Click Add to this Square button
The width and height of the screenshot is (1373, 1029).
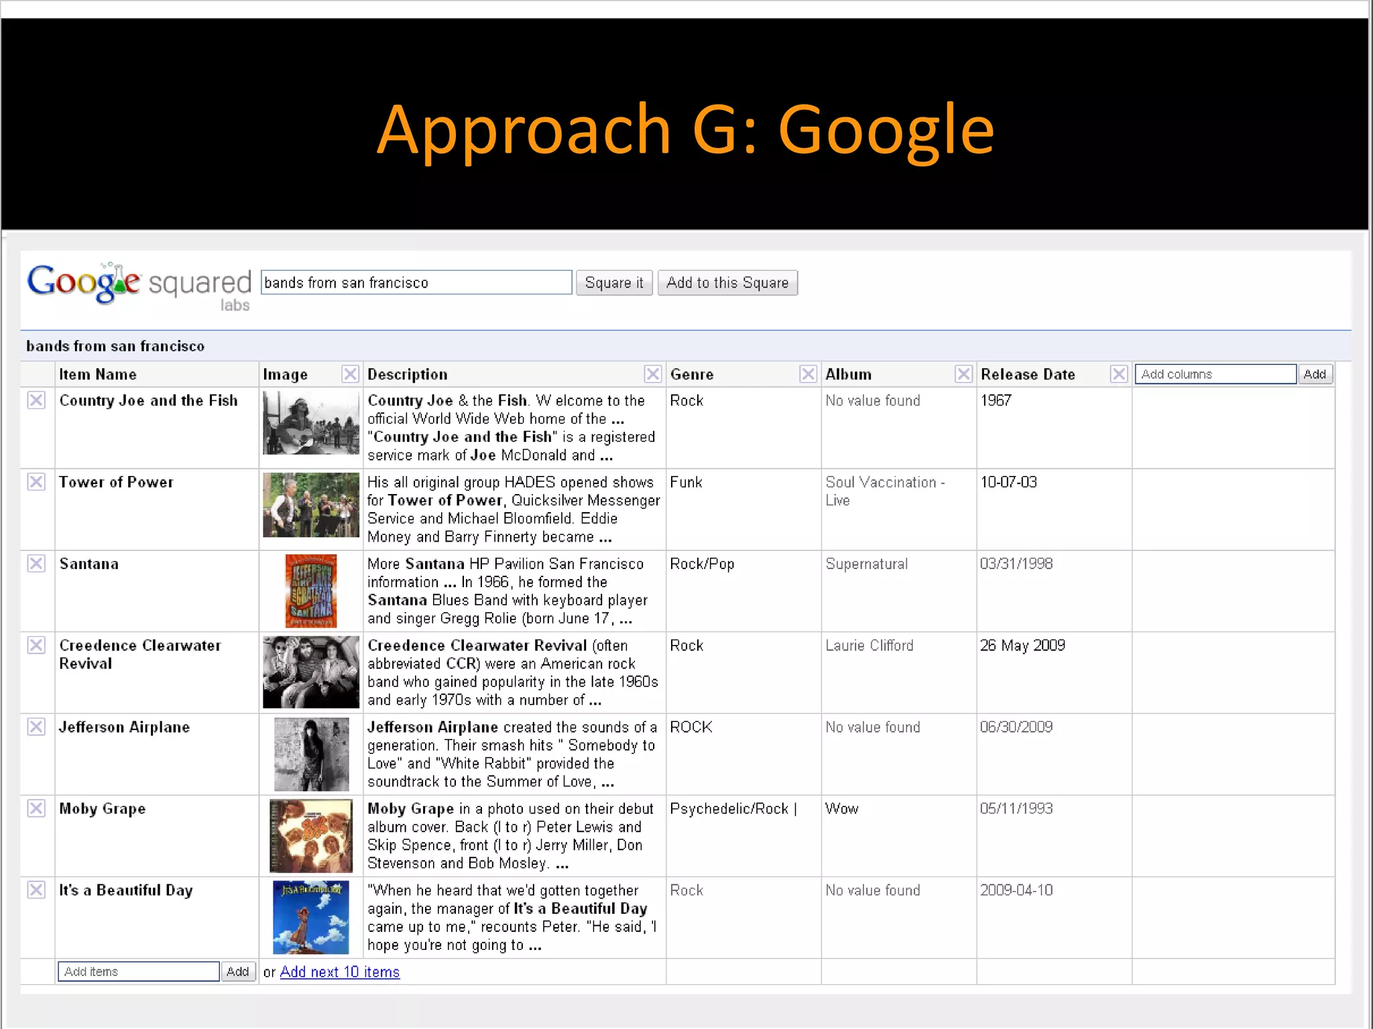click(x=727, y=283)
